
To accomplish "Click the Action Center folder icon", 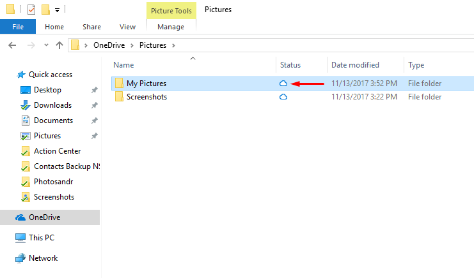I will pyautogui.click(x=26, y=151).
